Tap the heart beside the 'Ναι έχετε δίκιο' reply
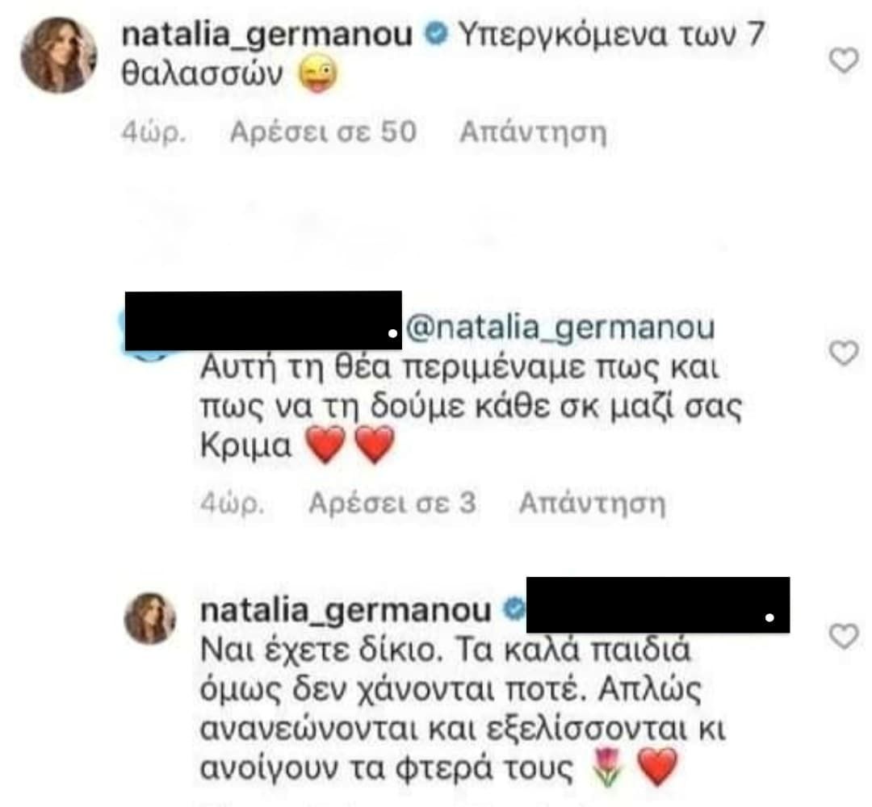The width and height of the screenshot is (872, 807). click(844, 637)
